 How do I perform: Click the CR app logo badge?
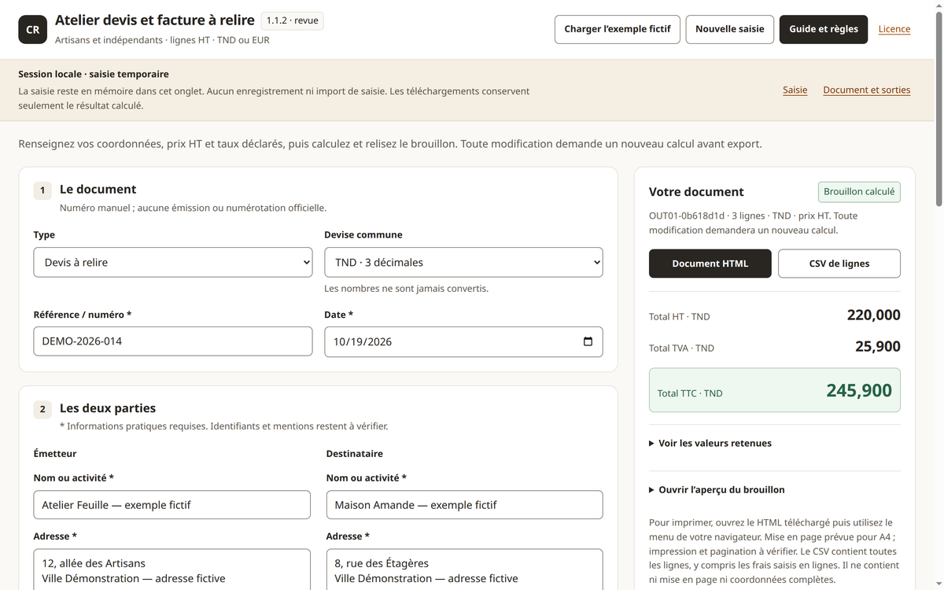pos(33,29)
